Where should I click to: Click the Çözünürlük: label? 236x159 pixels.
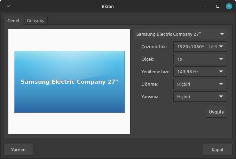(154, 47)
